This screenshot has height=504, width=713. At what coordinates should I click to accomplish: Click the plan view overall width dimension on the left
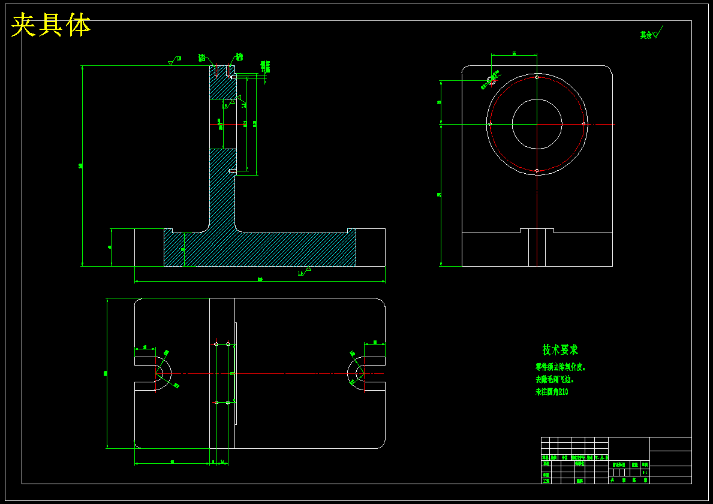coord(106,373)
